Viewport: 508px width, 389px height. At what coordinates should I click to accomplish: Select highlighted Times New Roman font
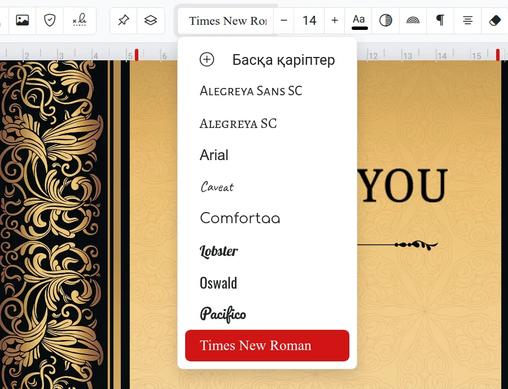point(268,346)
